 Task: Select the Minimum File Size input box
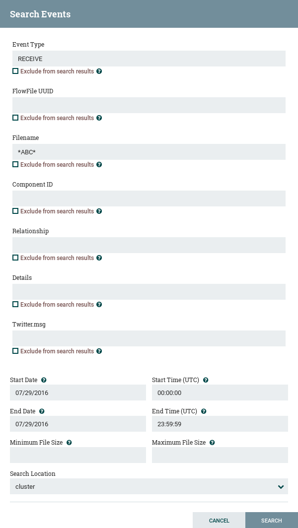(78, 455)
